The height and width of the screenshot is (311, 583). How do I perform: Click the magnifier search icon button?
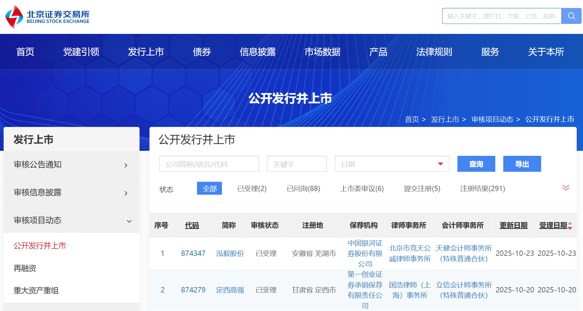(x=571, y=16)
